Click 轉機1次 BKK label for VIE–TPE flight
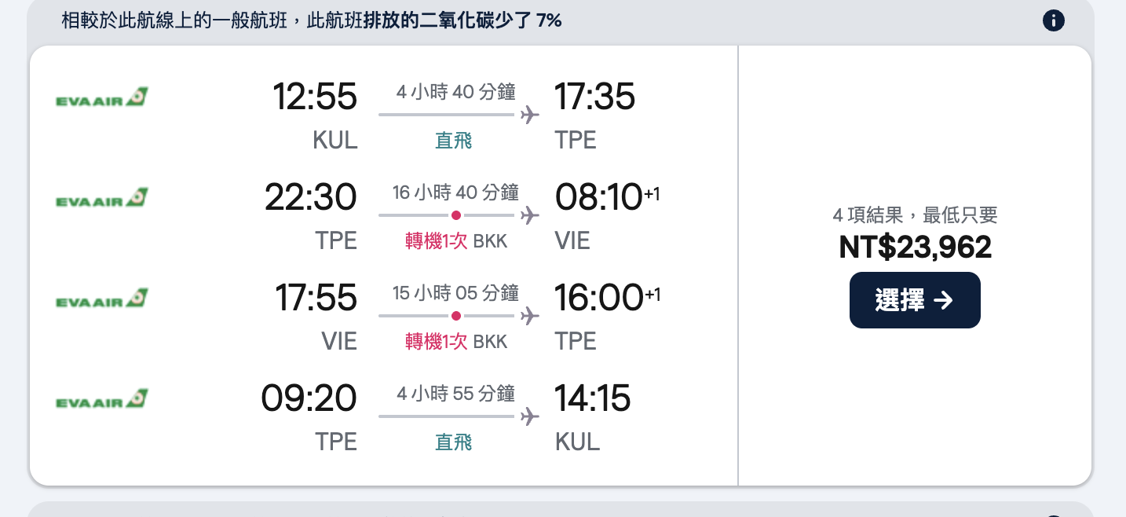The height and width of the screenshot is (517, 1126). 456,342
